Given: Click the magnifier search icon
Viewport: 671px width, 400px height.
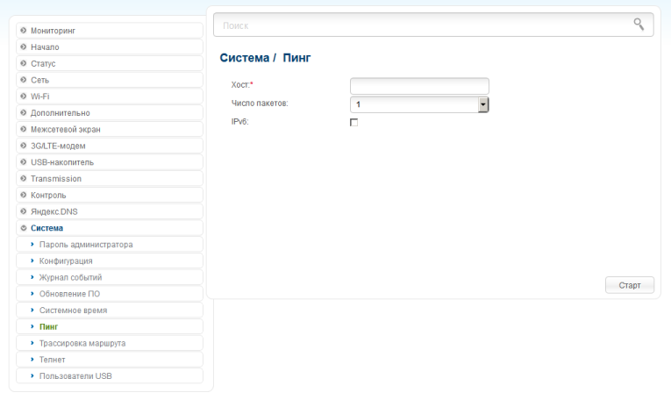Looking at the screenshot, I should 639,25.
